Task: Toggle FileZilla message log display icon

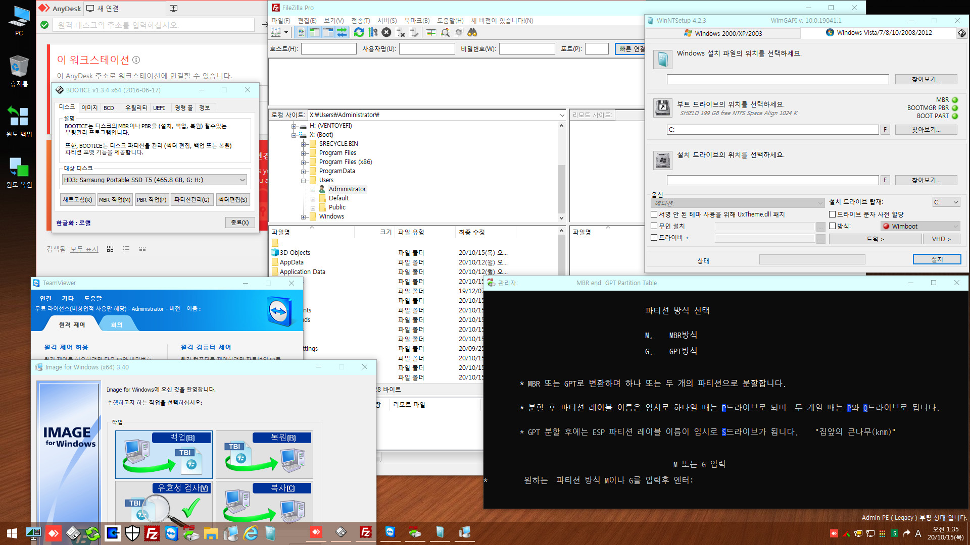Action: point(301,32)
